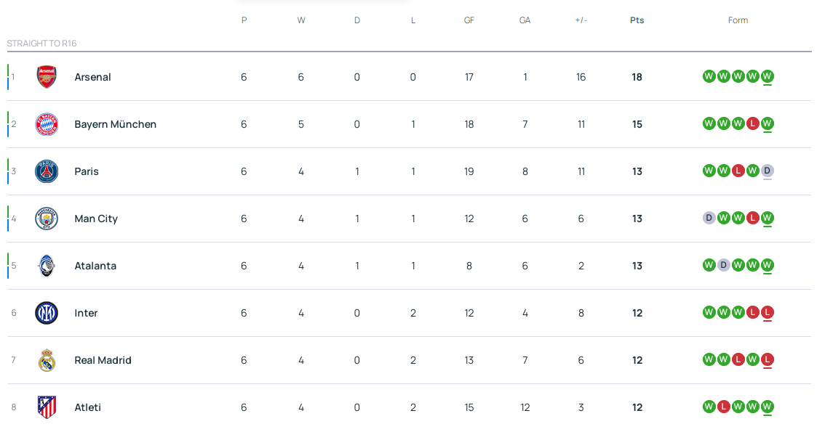Click Paris's grey draw form badge
The height and width of the screenshot is (432, 817).
point(767,171)
